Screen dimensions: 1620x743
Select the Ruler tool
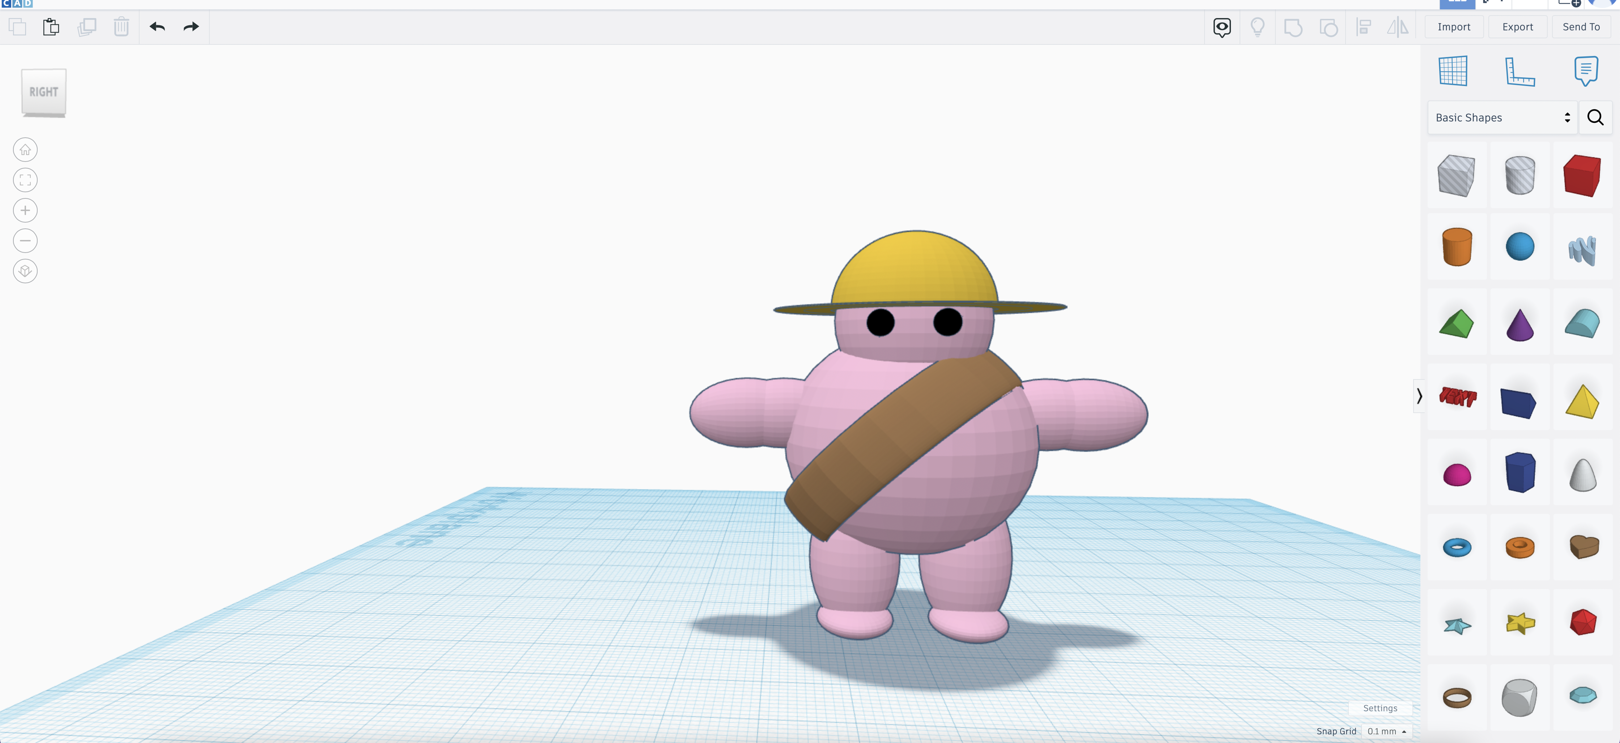(x=1519, y=71)
